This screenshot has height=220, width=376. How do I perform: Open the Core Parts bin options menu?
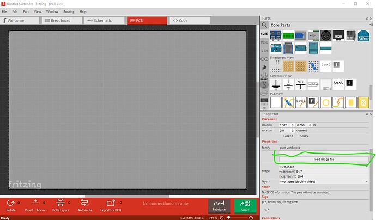tap(371, 25)
